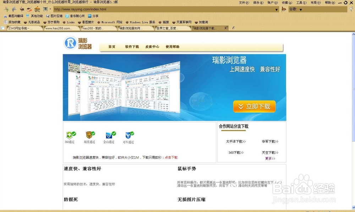Viewport: 355px width, 212px height.
Task: Open the 华军下载>> link
Action: pos(270,141)
